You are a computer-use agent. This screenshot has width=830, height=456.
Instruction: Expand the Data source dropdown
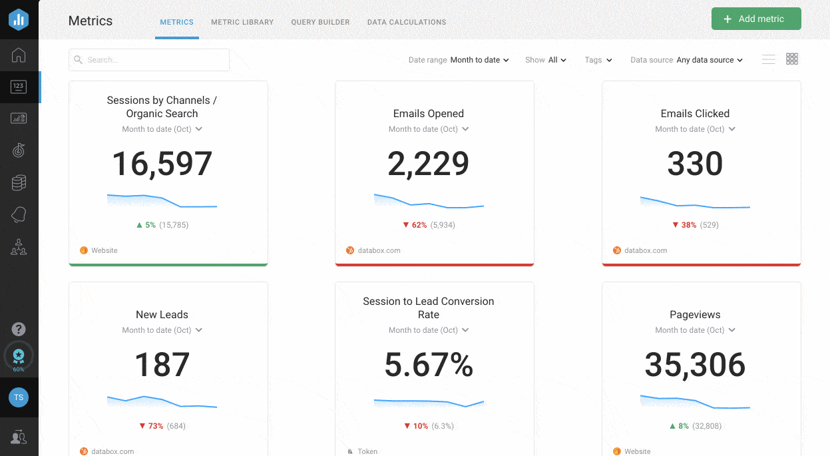[709, 60]
